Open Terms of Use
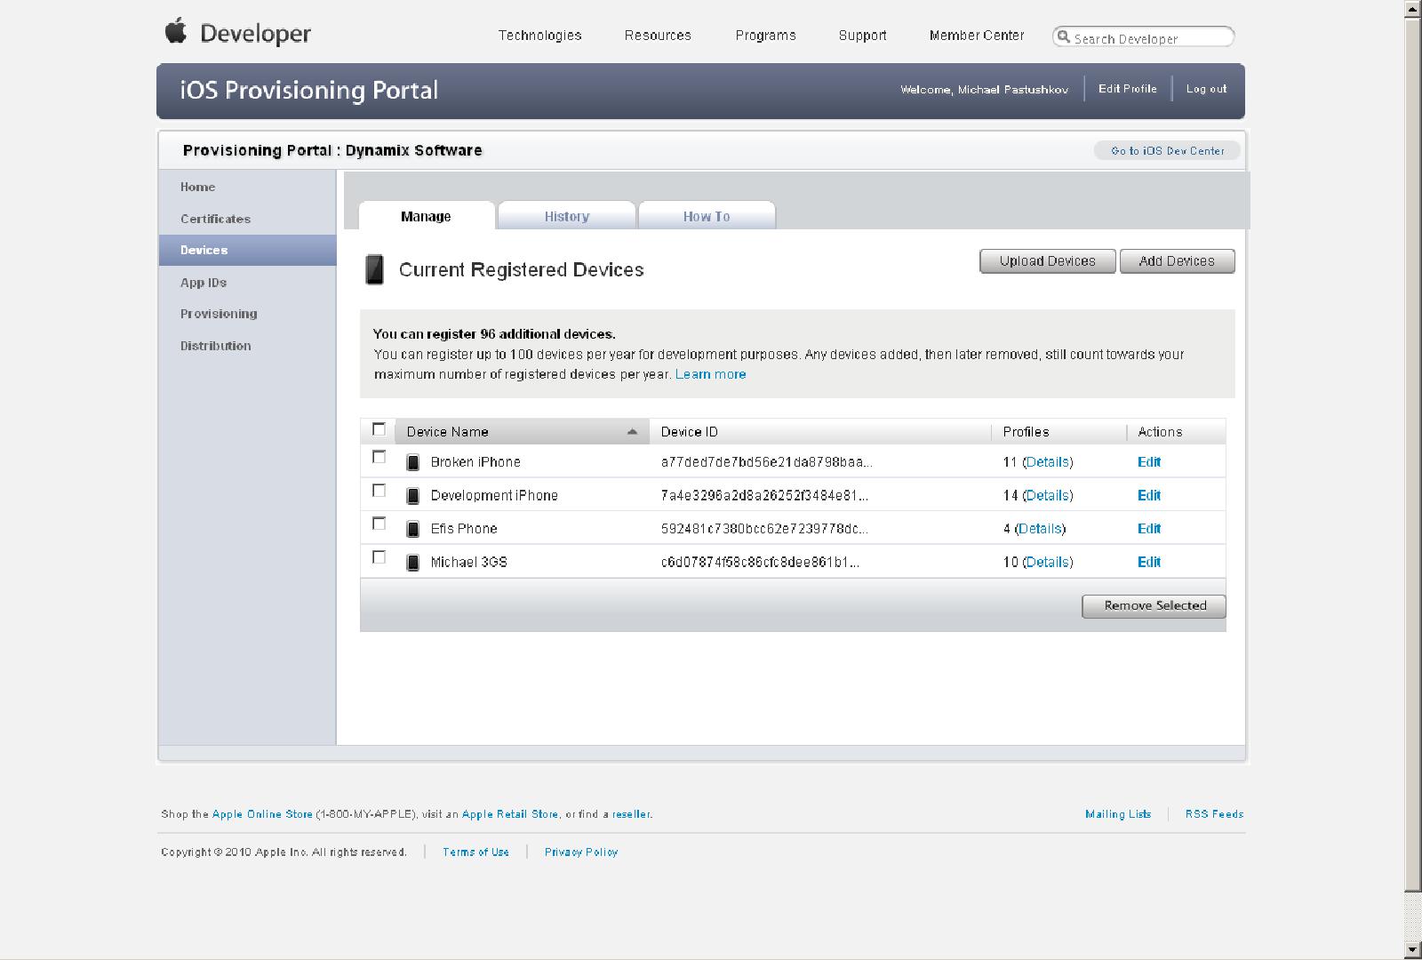 click(475, 852)
